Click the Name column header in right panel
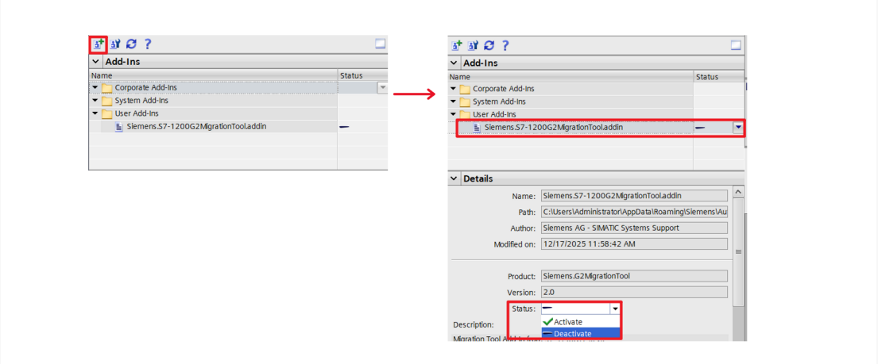 pyautogui.click(x=571, y=77)
